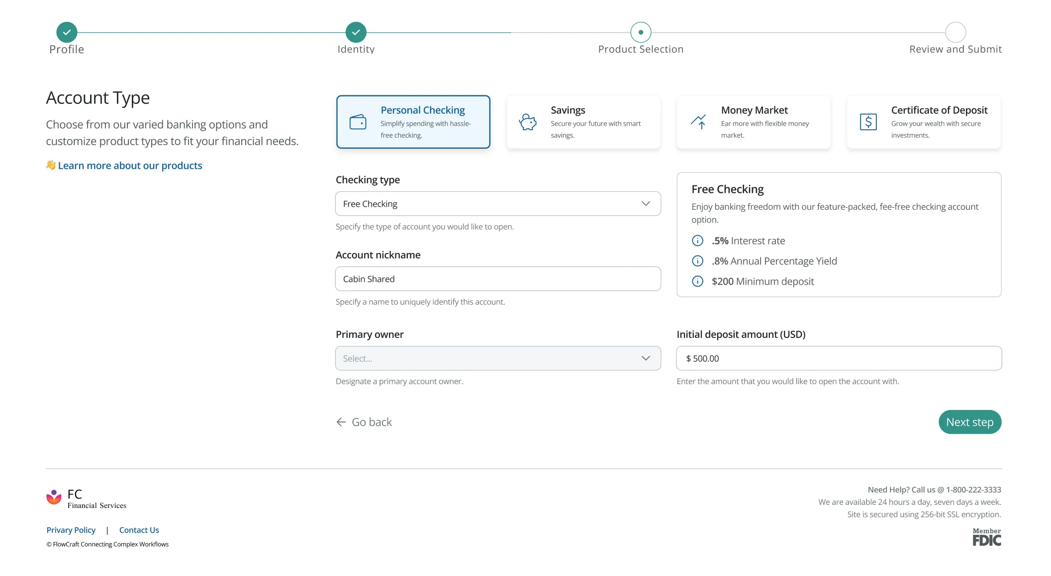Click the Money Market growth arrow icon
Screen dimensions: 1051x576
click(698, 122)
